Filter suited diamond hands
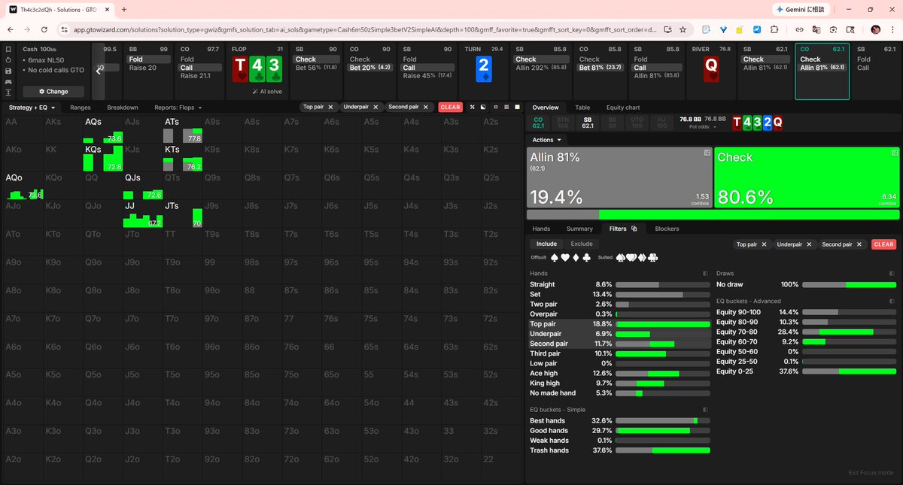Screen dimensions: 903x485 (643, 257)
